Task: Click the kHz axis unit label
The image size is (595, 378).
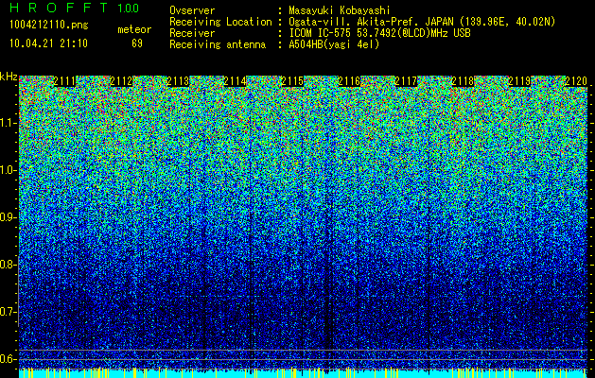Action: tap(9, 77)
